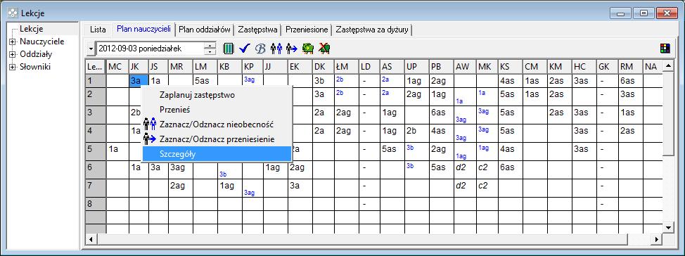The image size is (685, 256).
Task: Click horizontal scrollbar right arrow
Action: pyautogui.click(x=656, y=239)
